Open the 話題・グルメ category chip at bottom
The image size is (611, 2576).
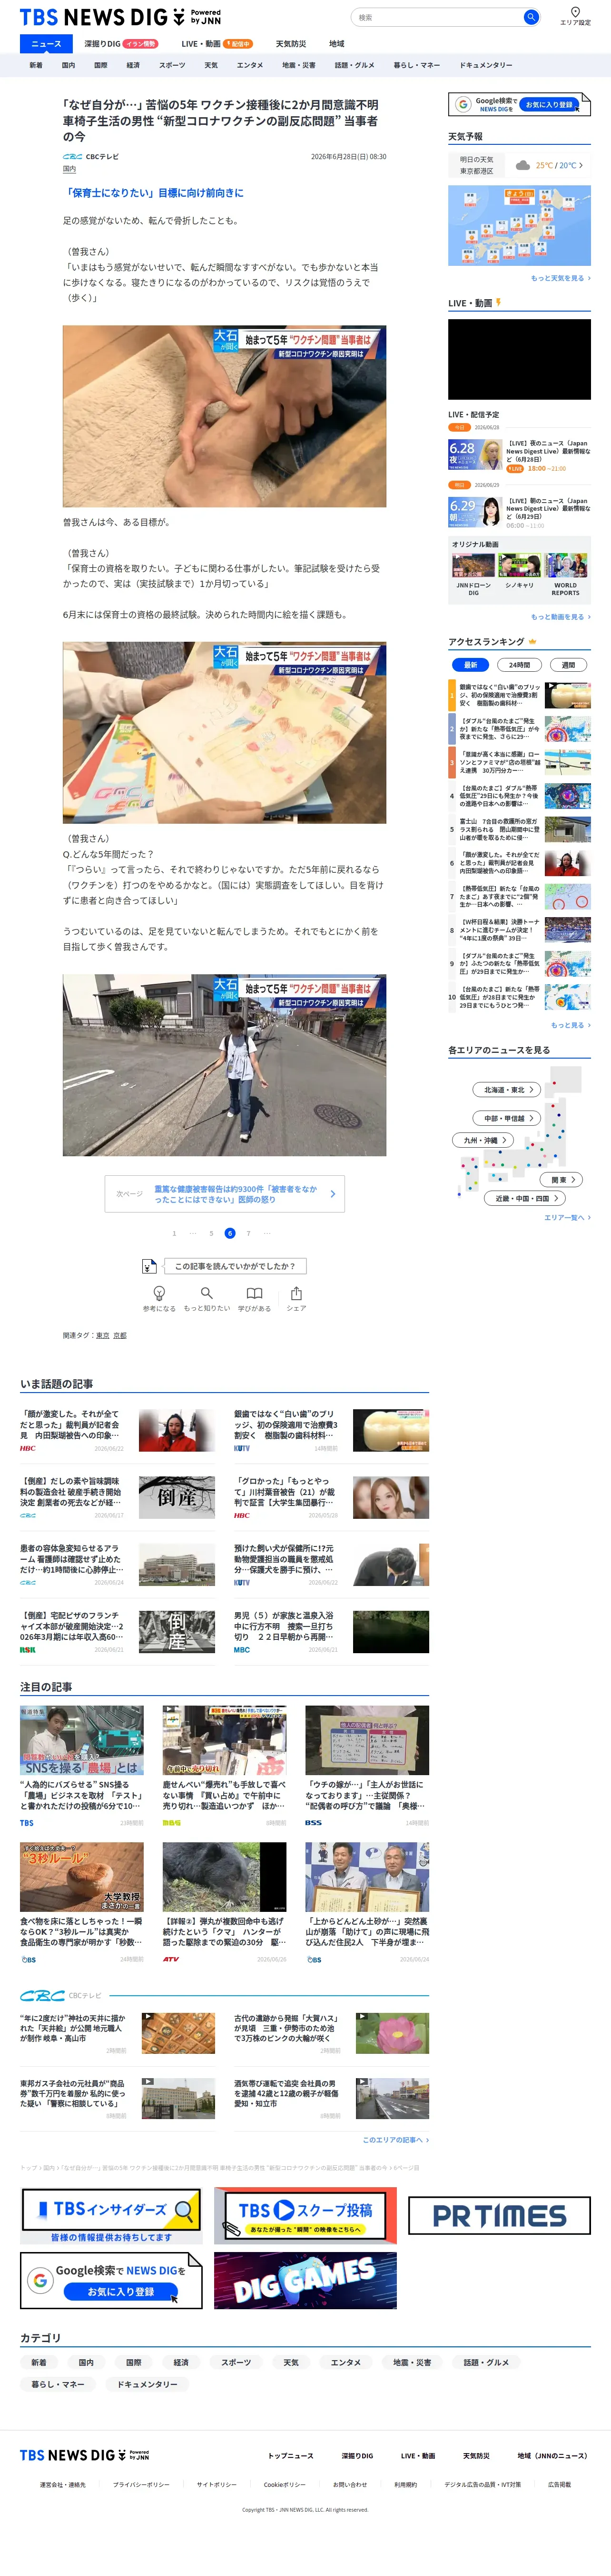tap(486, 2363)
